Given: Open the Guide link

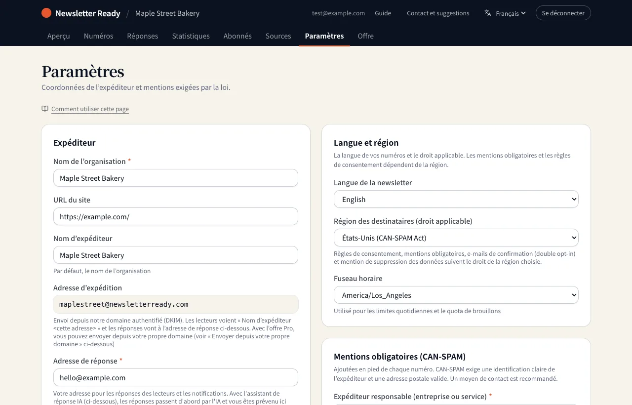Looking at the screenshot, I should [x=383, y=13].
